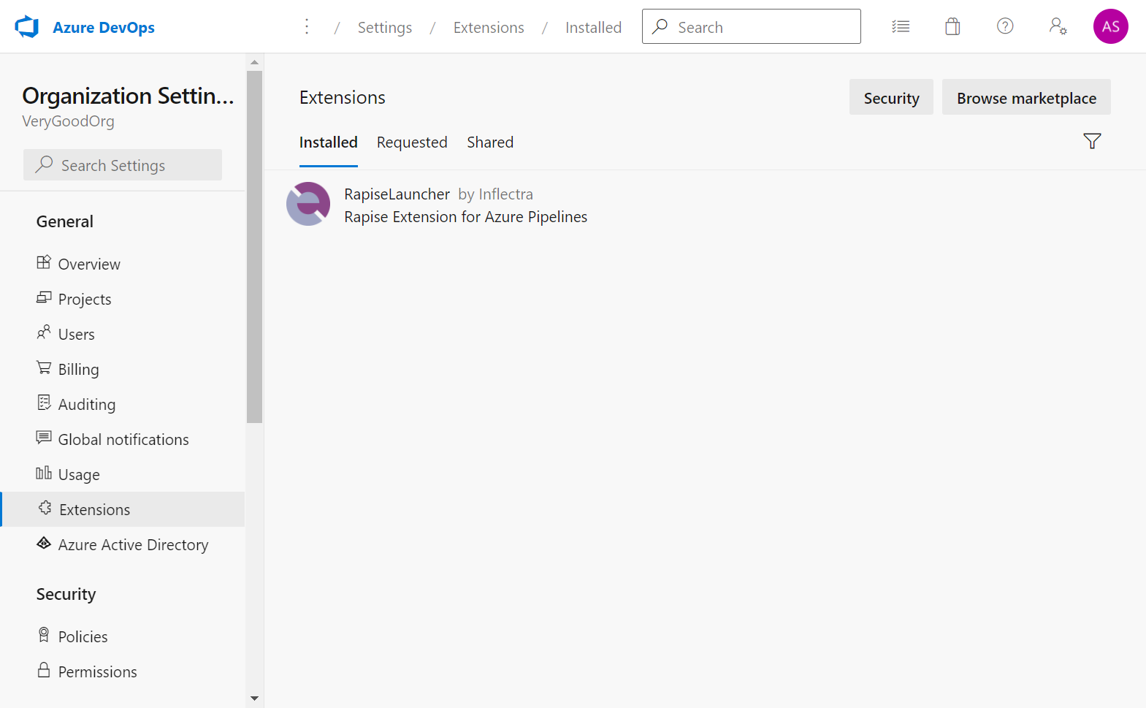Click the Azure DevOps logo icon
The width and height of the screenshot is (1146, 708).
tap(27, 27)
